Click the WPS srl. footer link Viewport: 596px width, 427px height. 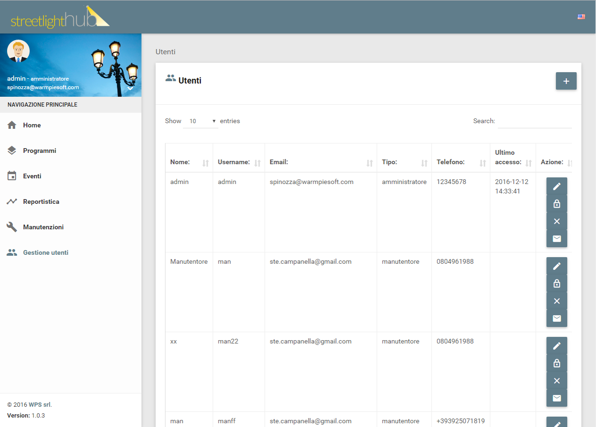[40, 405]
